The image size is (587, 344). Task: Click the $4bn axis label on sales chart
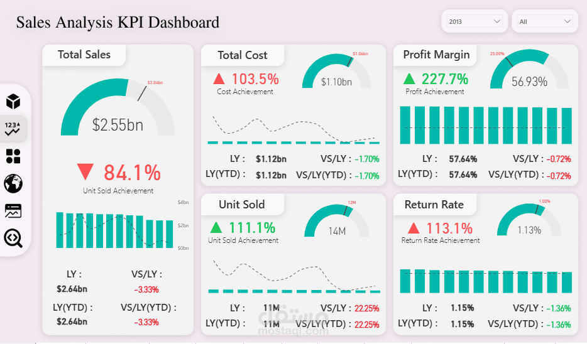coord(183,202)
